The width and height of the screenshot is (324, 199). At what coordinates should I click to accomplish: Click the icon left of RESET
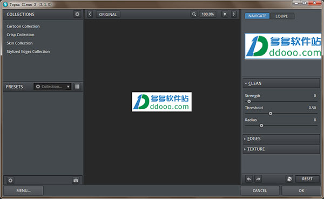pos(289,179)
